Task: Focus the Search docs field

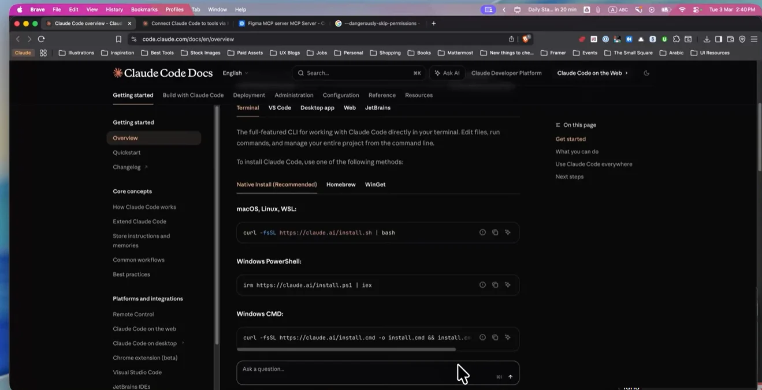Action: tap(359, 73)
